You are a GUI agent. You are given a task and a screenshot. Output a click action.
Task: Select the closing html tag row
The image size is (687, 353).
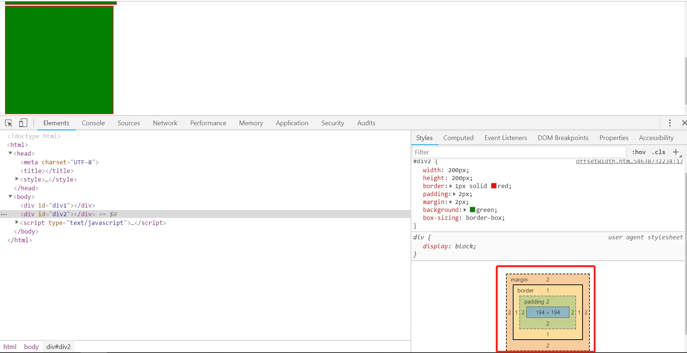tap(205, 240)
